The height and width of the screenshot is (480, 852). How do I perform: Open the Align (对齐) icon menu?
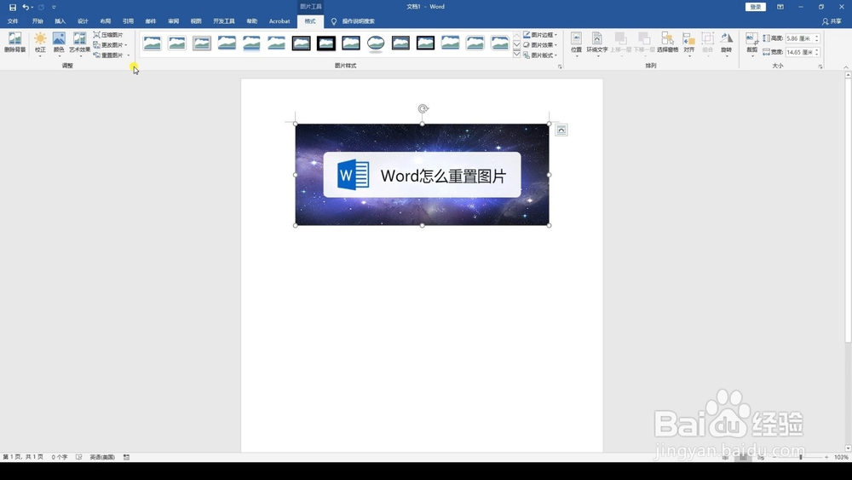coord(689,43)
